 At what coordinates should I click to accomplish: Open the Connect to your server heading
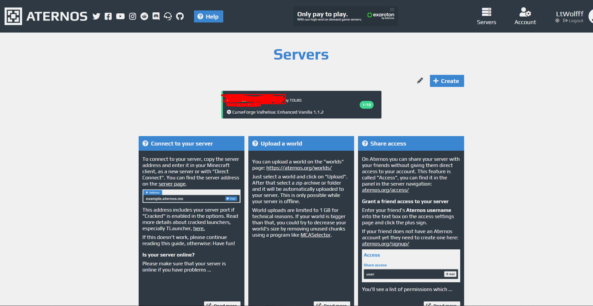tap(182, 144)
